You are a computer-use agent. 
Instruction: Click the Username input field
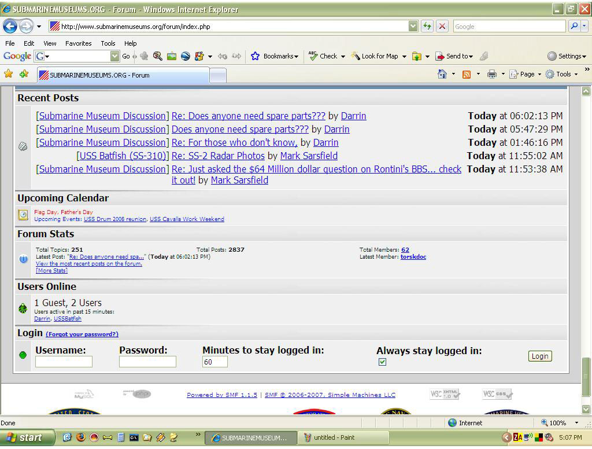[64, 362]
